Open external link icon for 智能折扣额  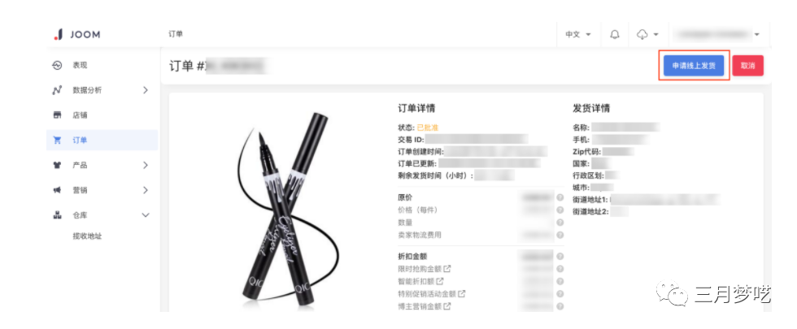(x=440, y=281)
